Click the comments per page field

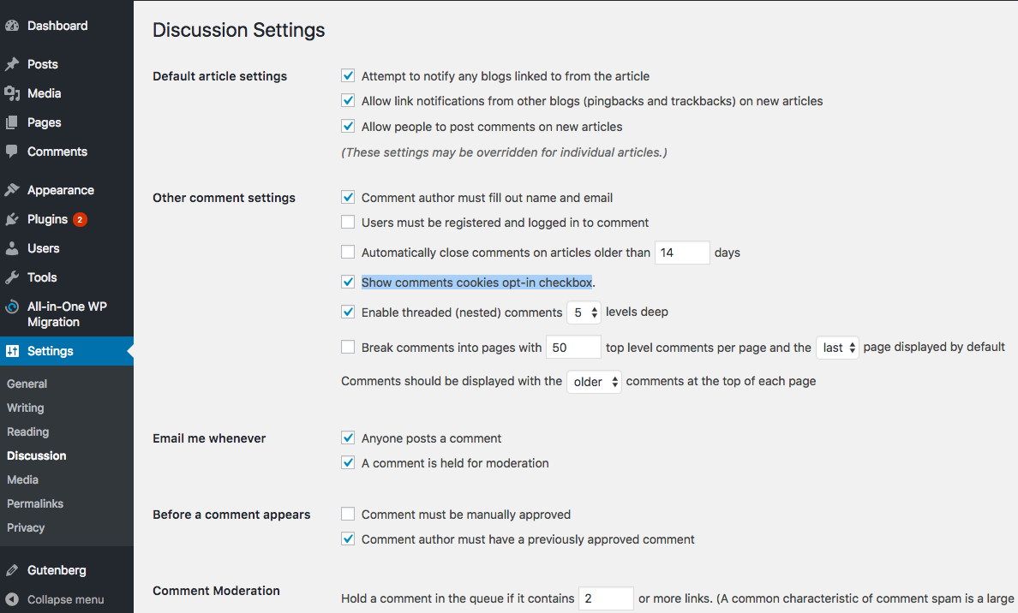tap(573, 348)
